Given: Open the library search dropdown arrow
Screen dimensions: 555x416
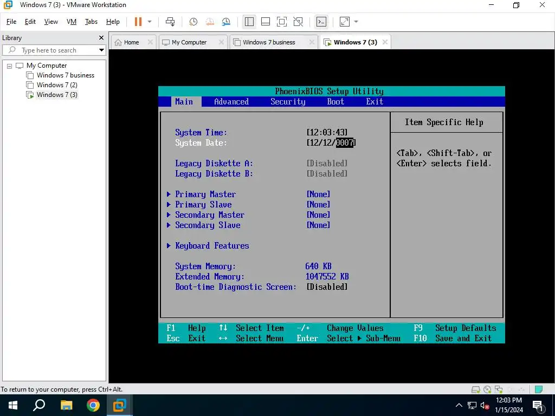Looking at the screenshot, I should coord(101,50).
